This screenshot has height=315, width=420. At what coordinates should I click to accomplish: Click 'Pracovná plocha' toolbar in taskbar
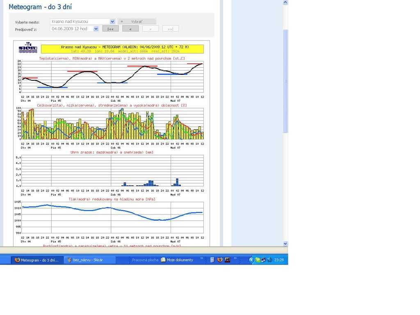(x=145, y=260)
